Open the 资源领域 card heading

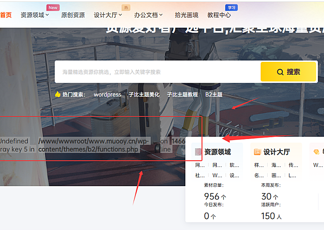tap(218, 152)
